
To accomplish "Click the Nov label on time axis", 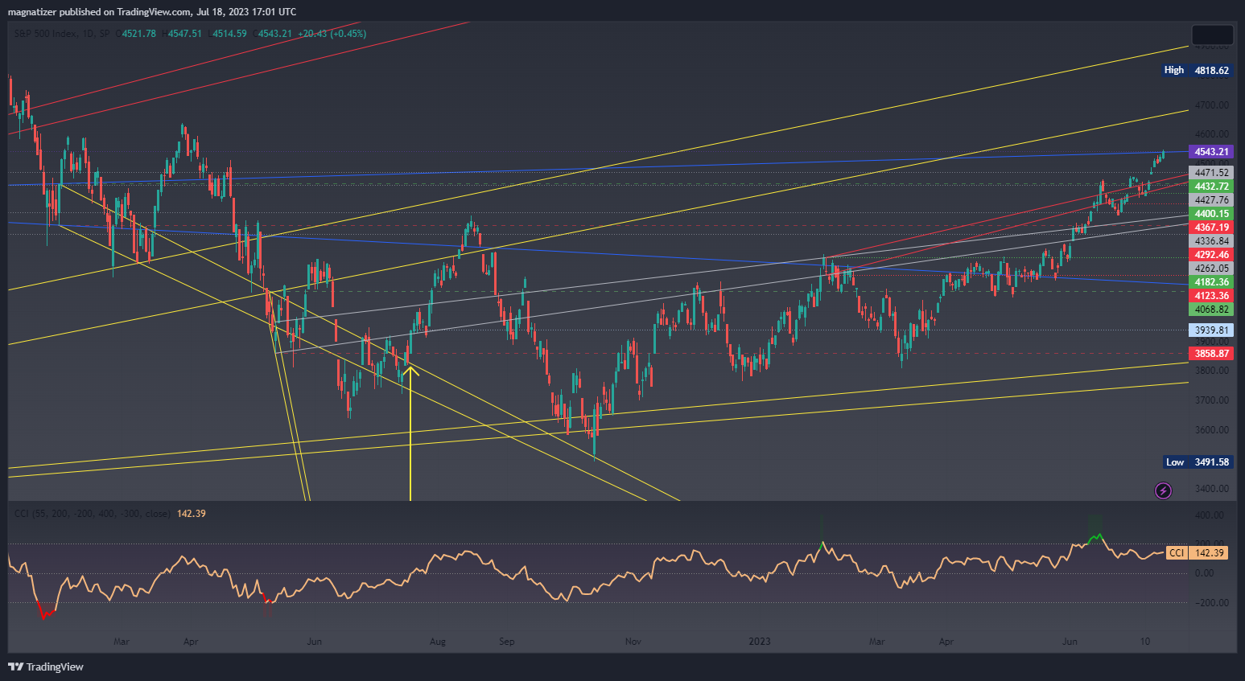I will coord(633,642).
